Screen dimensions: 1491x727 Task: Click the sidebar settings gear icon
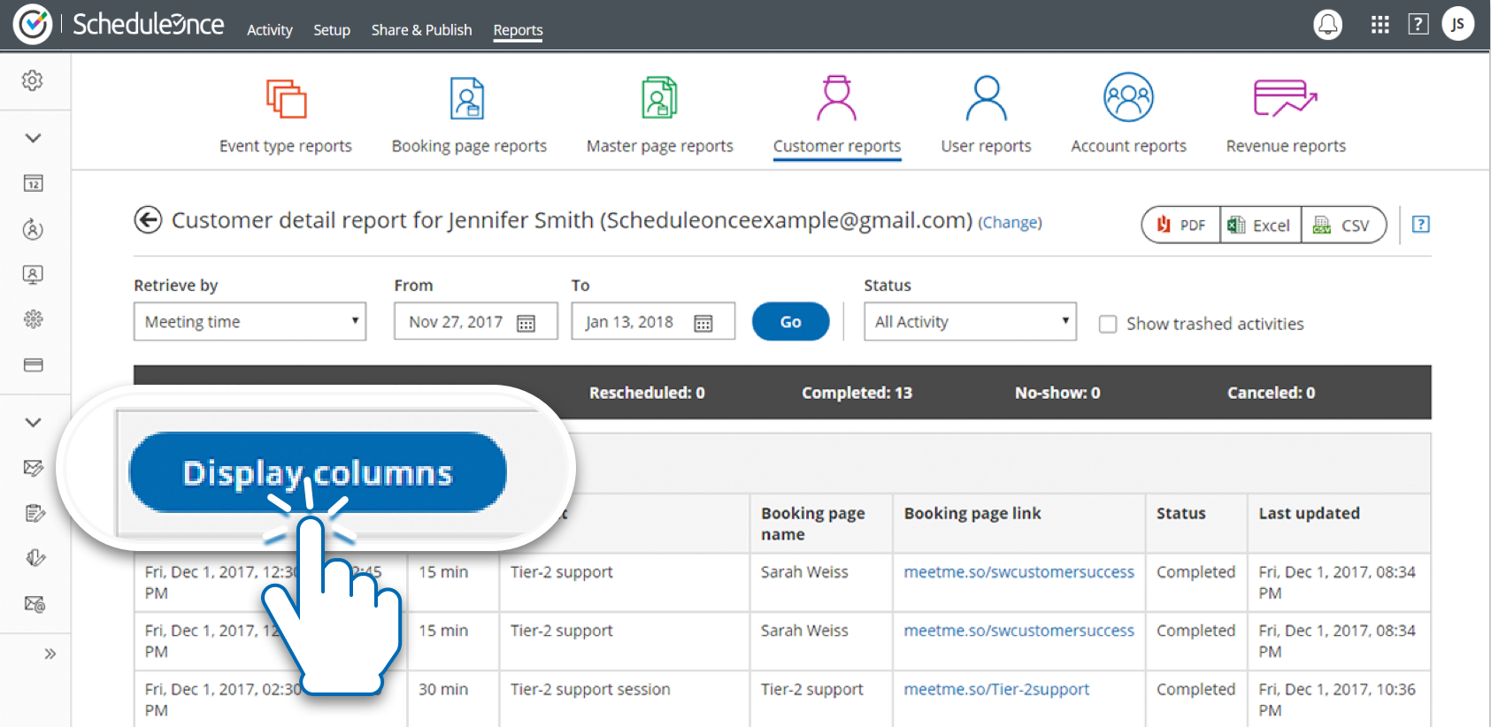pos(33,80)
